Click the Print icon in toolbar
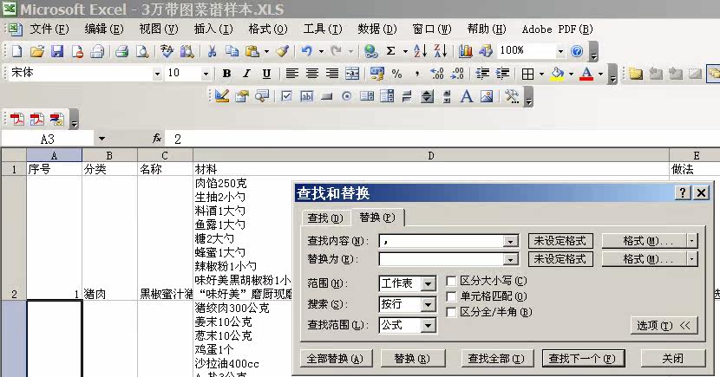Screen dimensions: 720x377 pyautogui.click(x=121, y=51)
